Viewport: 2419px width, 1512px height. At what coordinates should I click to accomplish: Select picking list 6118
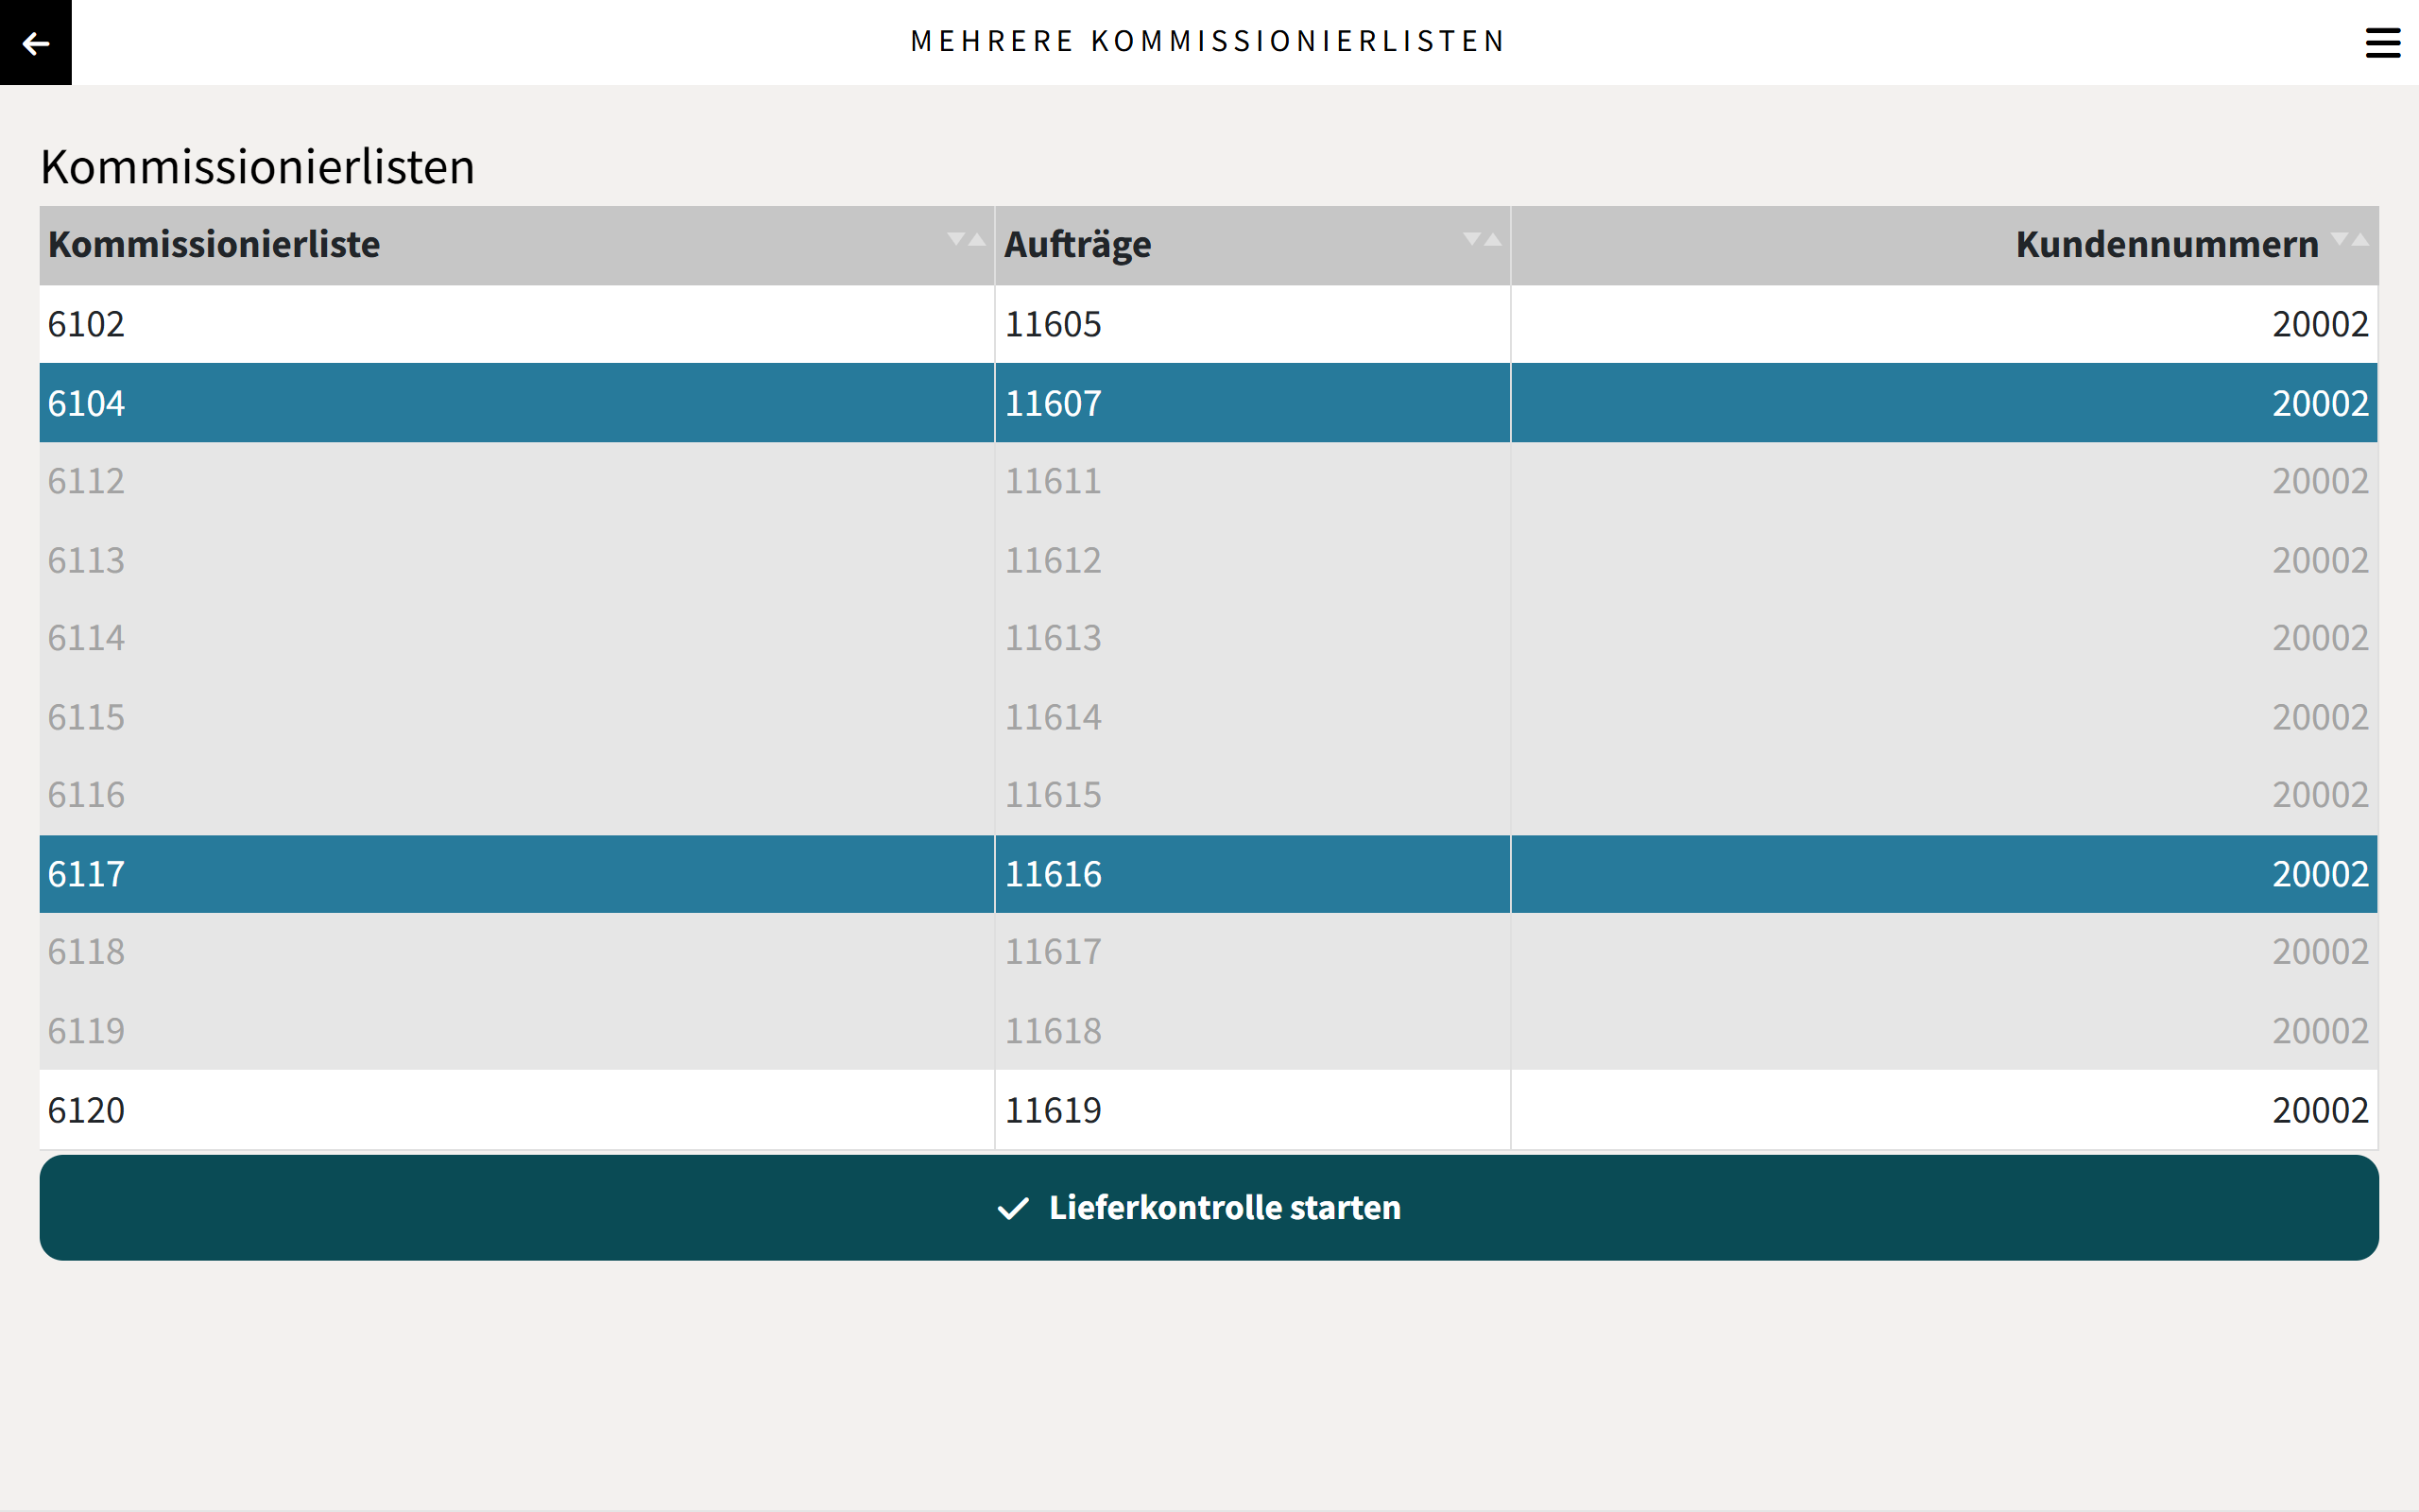[1209, 952]
